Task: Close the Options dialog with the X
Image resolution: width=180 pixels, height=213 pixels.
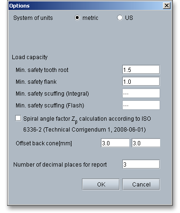Action: (x=167, y=6)
